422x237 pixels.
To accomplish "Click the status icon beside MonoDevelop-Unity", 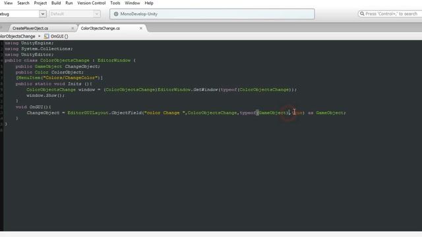I will click(x=116, y=14).
